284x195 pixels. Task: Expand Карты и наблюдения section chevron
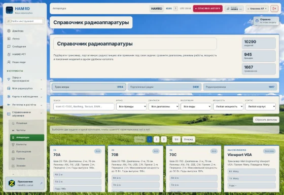(x=41, y=97)
